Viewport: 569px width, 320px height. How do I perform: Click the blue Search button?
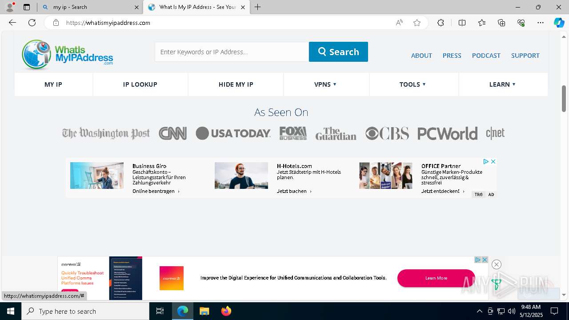[x=338, y=52]
